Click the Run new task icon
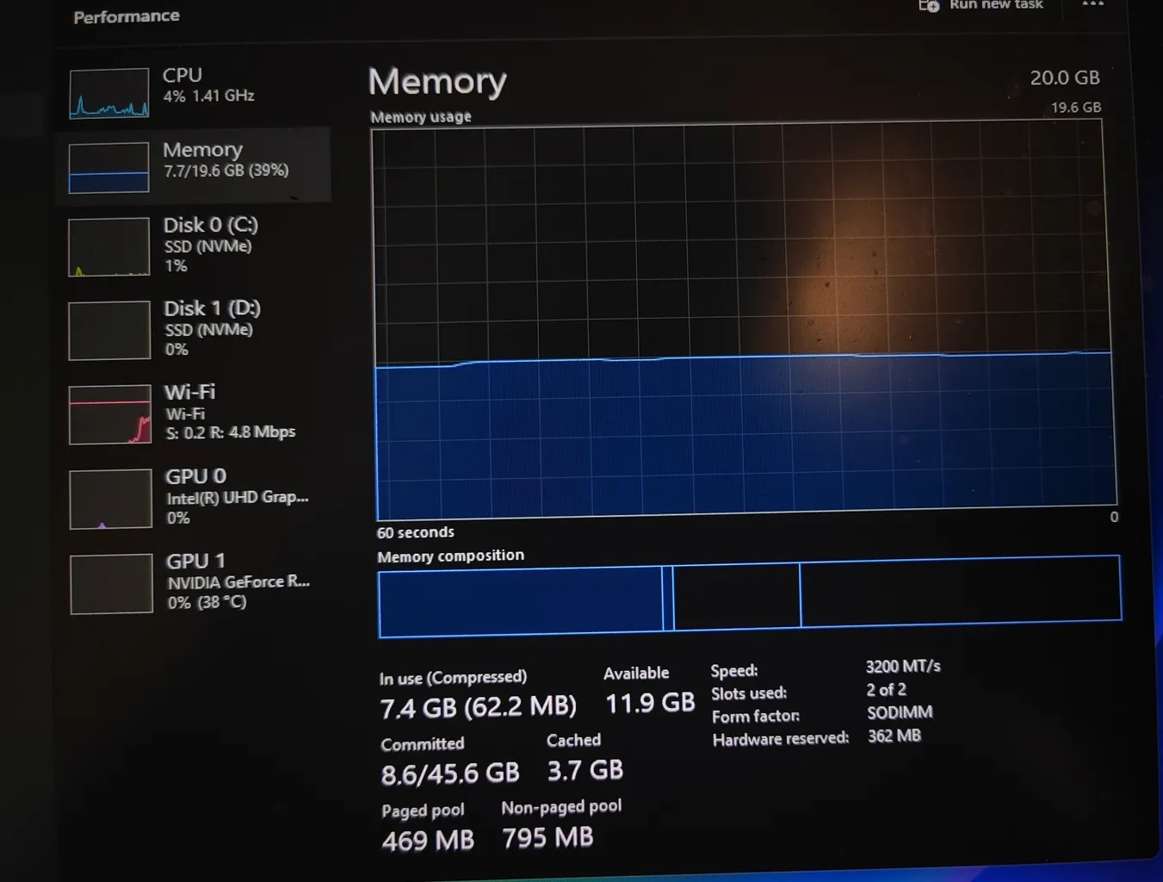The image size is (1163, 882). point(929,5)
